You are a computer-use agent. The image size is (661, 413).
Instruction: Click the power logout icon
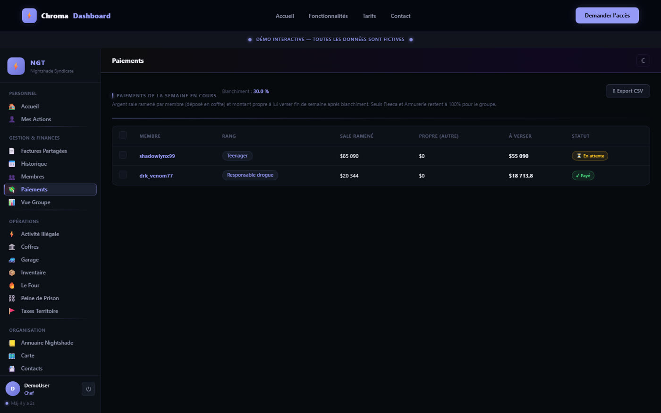pos(88,389)
